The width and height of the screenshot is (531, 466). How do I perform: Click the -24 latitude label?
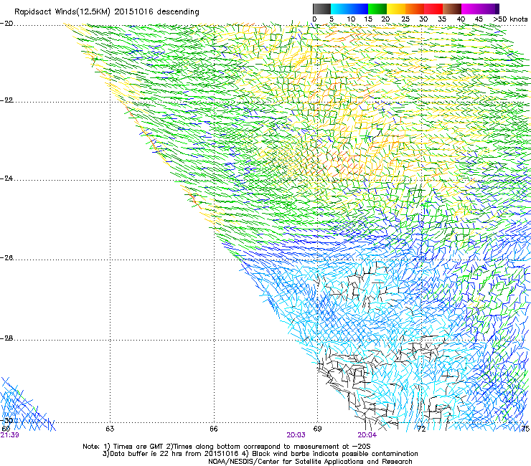[6, 179]
